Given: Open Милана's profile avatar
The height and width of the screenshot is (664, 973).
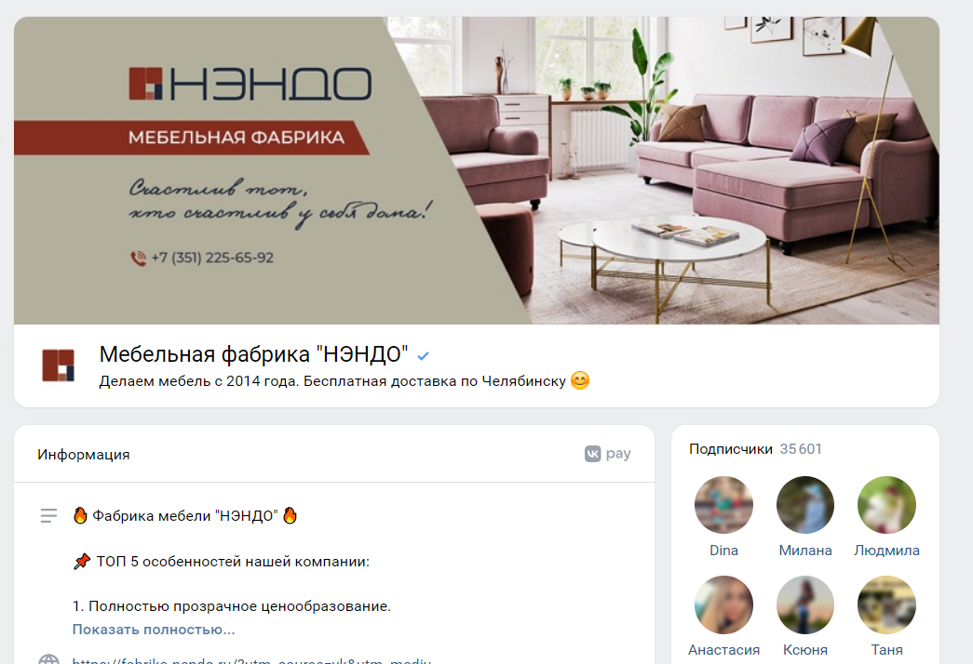Looking at the screenshot, I should [x=804, y=505].
